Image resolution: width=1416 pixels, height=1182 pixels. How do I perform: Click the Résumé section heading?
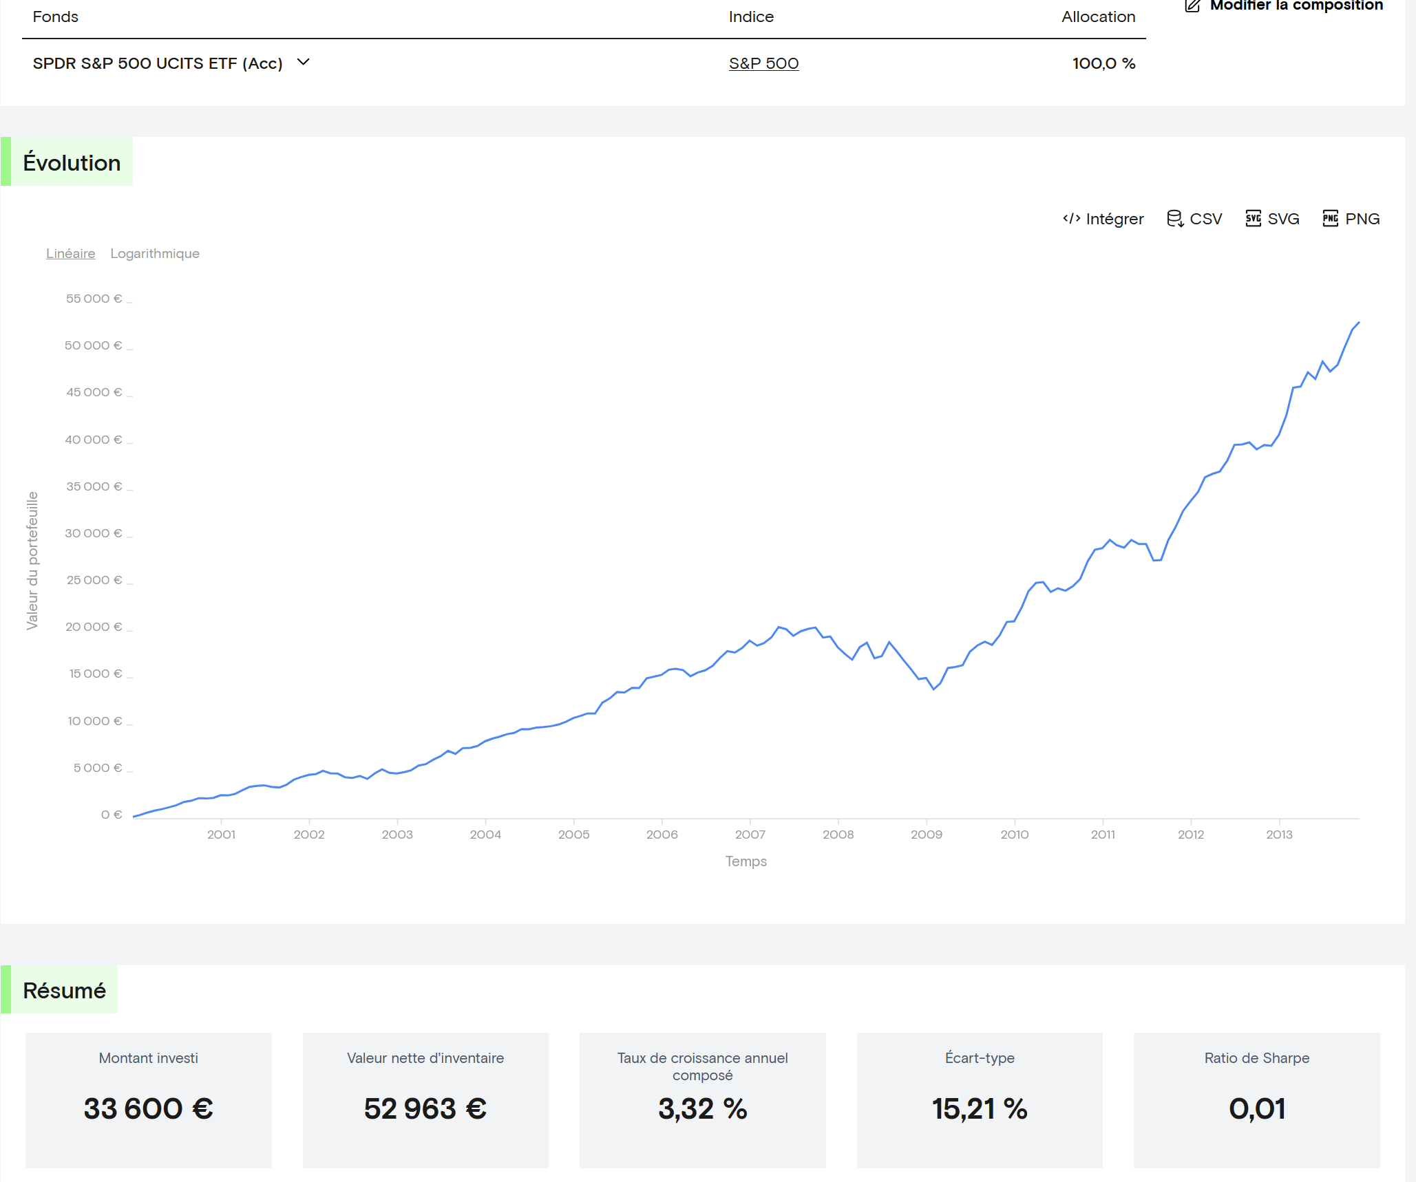pyautogui.click(x=64, y=990)
